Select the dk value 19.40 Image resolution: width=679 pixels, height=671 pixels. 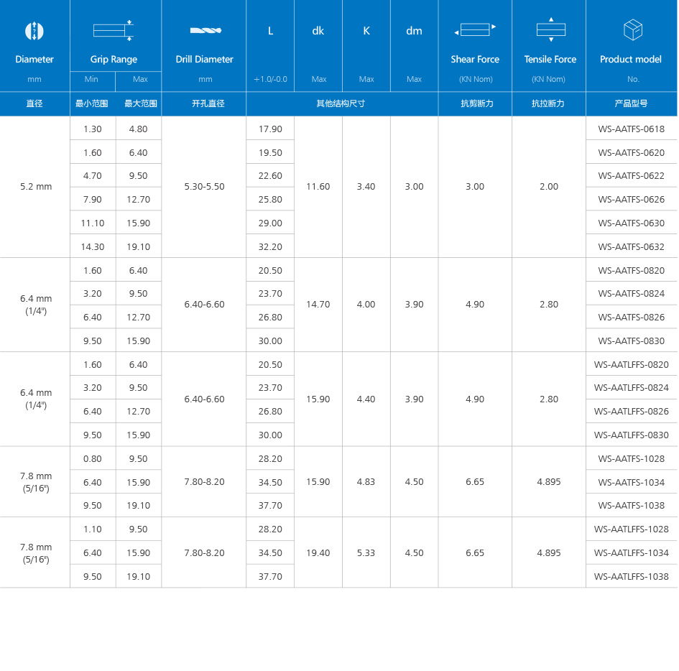tap(318, 553)
